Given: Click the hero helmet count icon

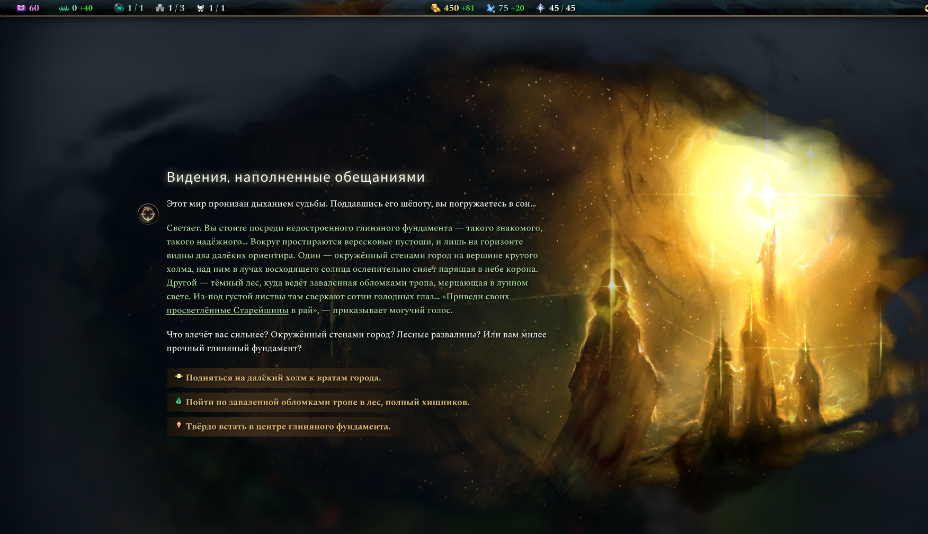Looking at the screenshot, I should 201,8.
